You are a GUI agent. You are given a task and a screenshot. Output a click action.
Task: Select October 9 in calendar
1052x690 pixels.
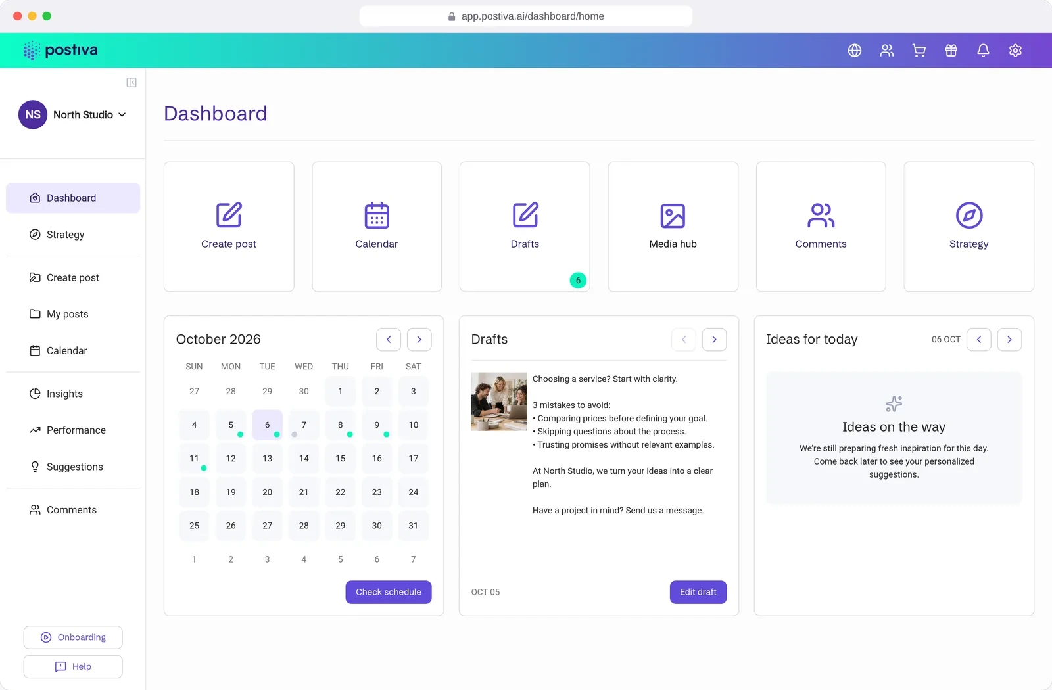[377, 425]
